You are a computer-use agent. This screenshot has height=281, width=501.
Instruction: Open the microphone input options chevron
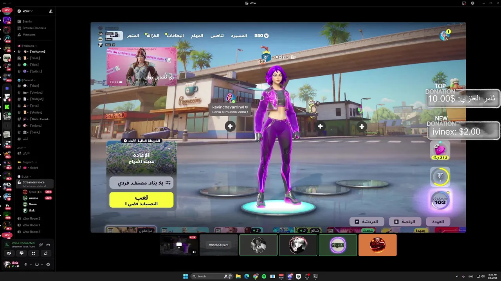[x=31, y=265]
